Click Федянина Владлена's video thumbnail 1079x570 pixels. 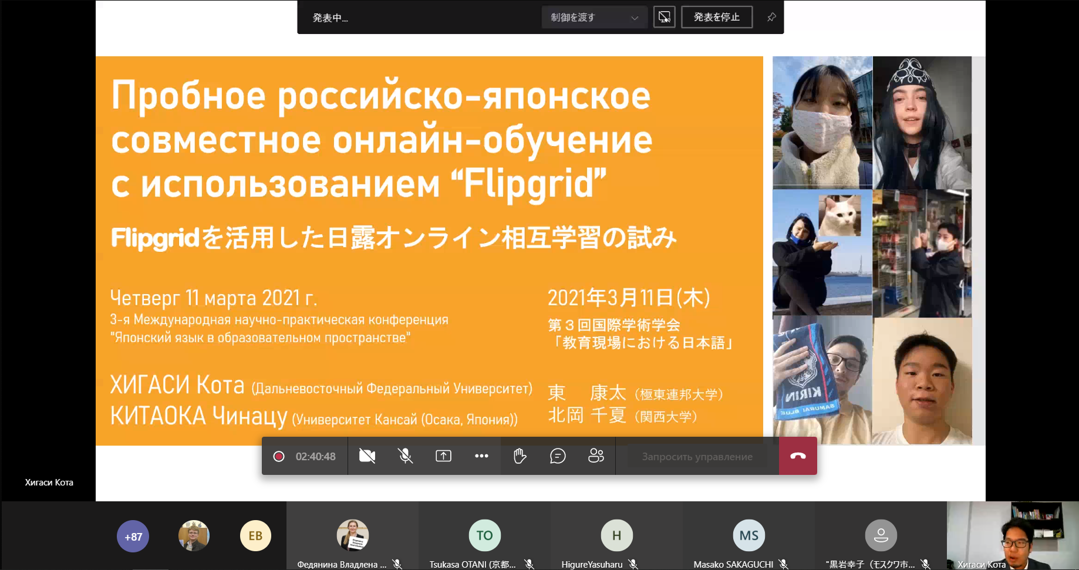tap(352, 535)
